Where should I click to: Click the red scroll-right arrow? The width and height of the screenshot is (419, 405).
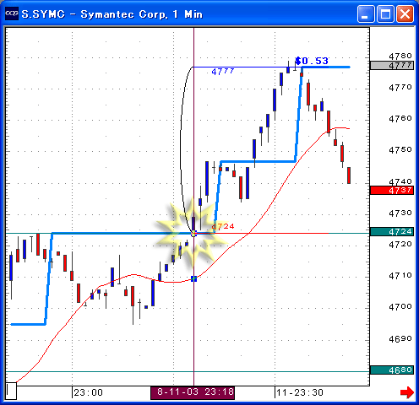point(407,392)
